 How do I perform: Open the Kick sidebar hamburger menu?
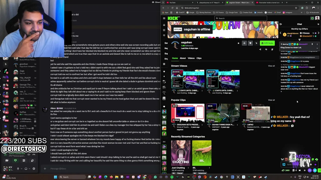pyautogui.click(x=164, y=18)
